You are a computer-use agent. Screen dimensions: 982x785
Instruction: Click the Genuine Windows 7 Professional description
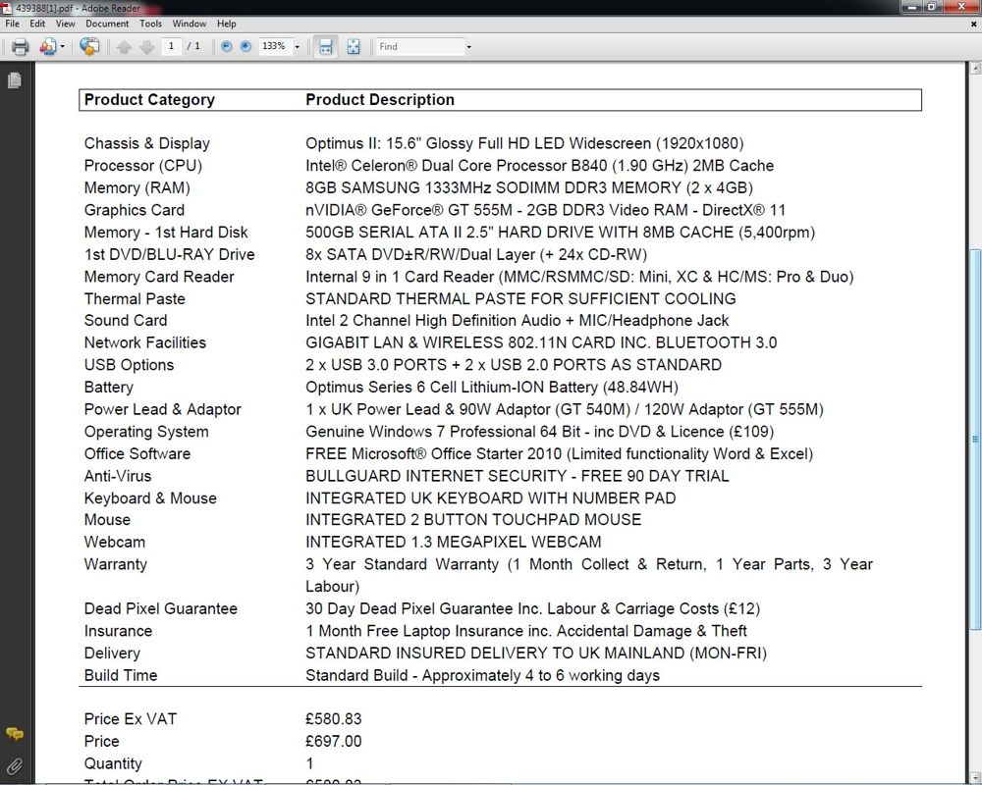[x=540, y=432]
